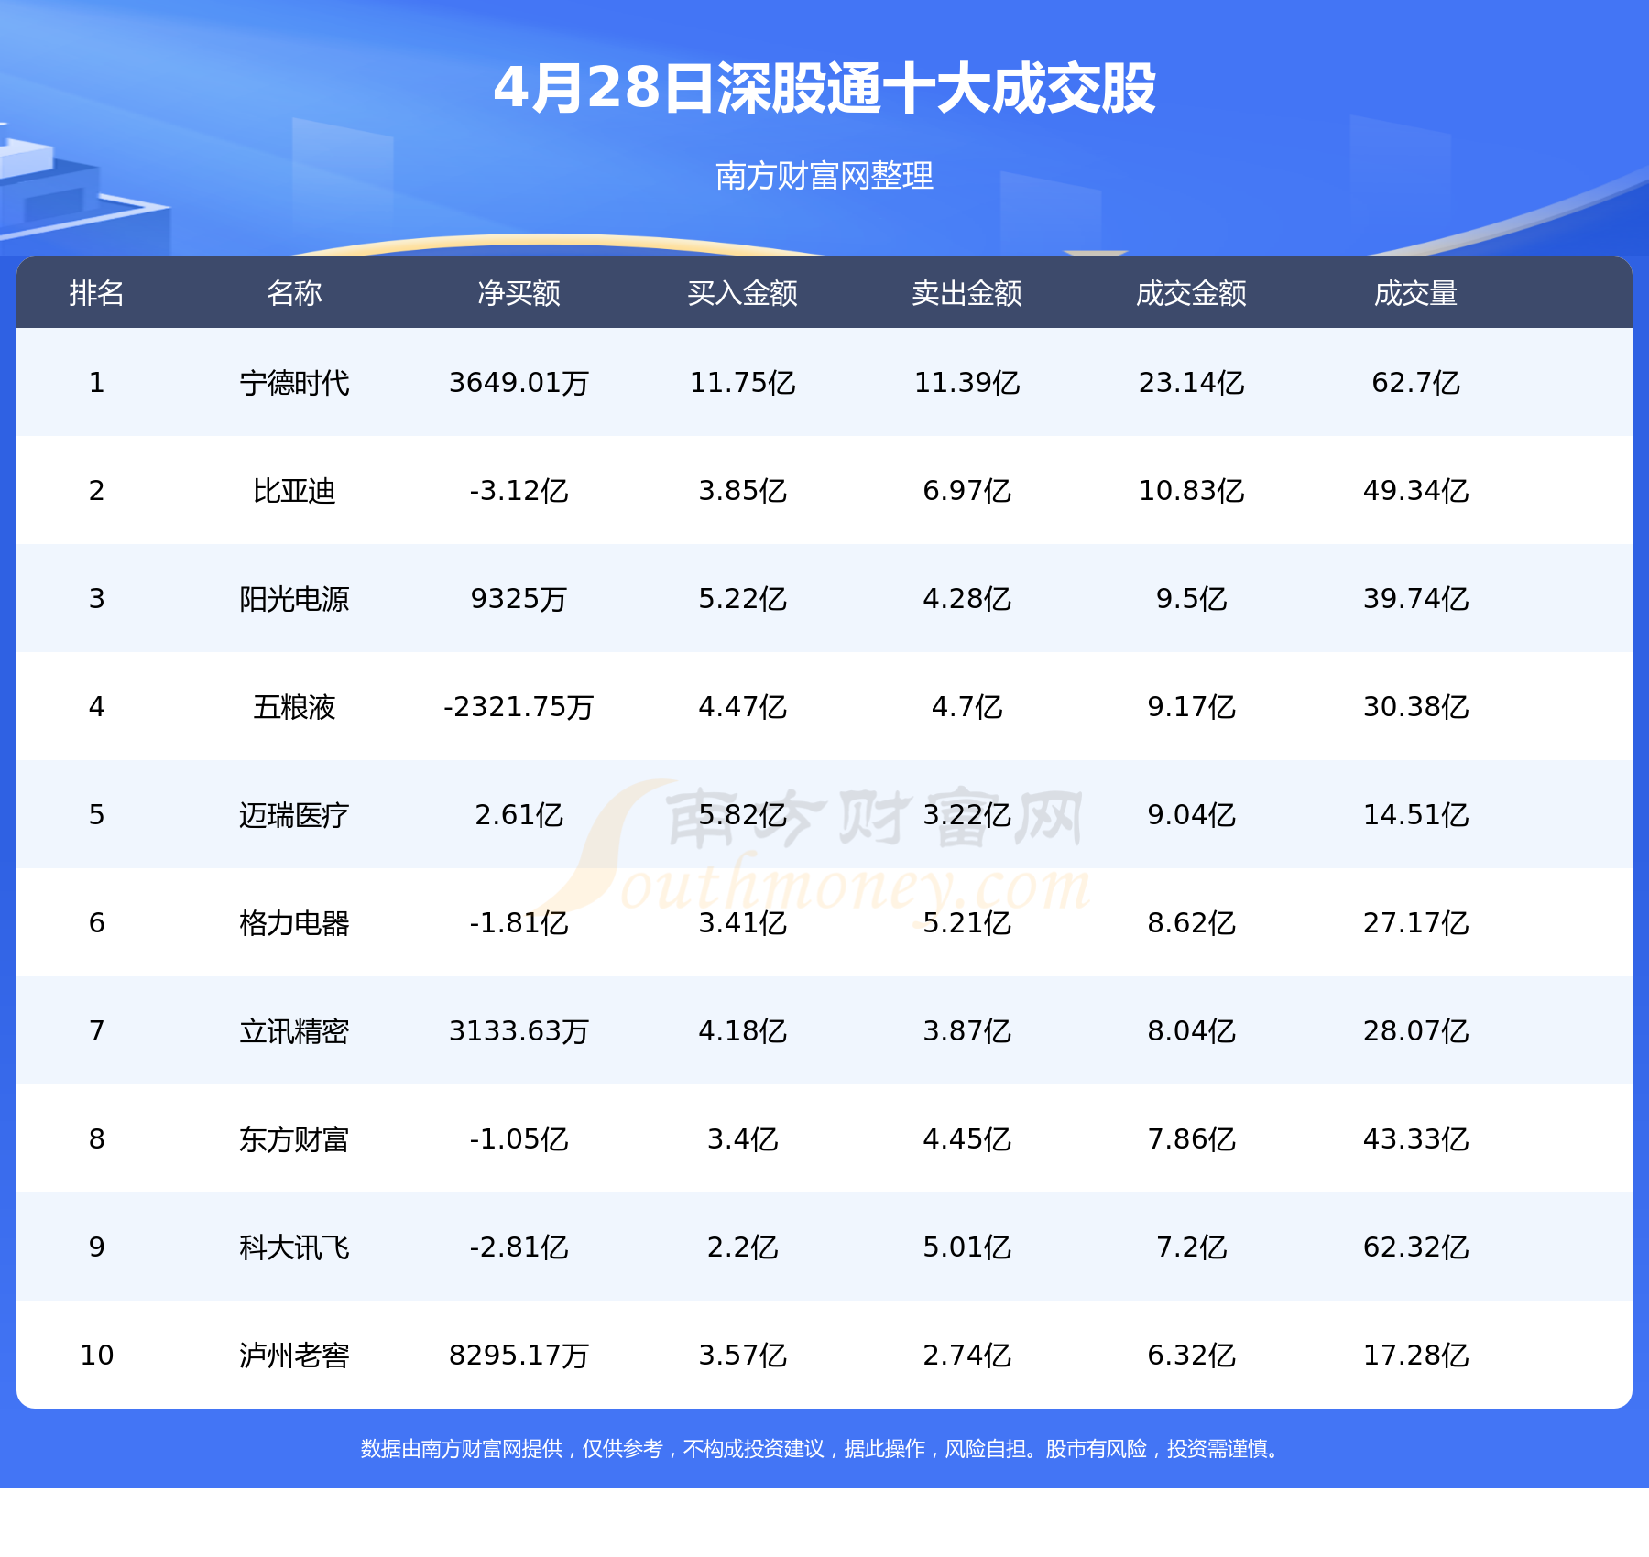Click sell amount 5.01亿
Viewport: 1649px width, 1557px height.
point(967,1247)
